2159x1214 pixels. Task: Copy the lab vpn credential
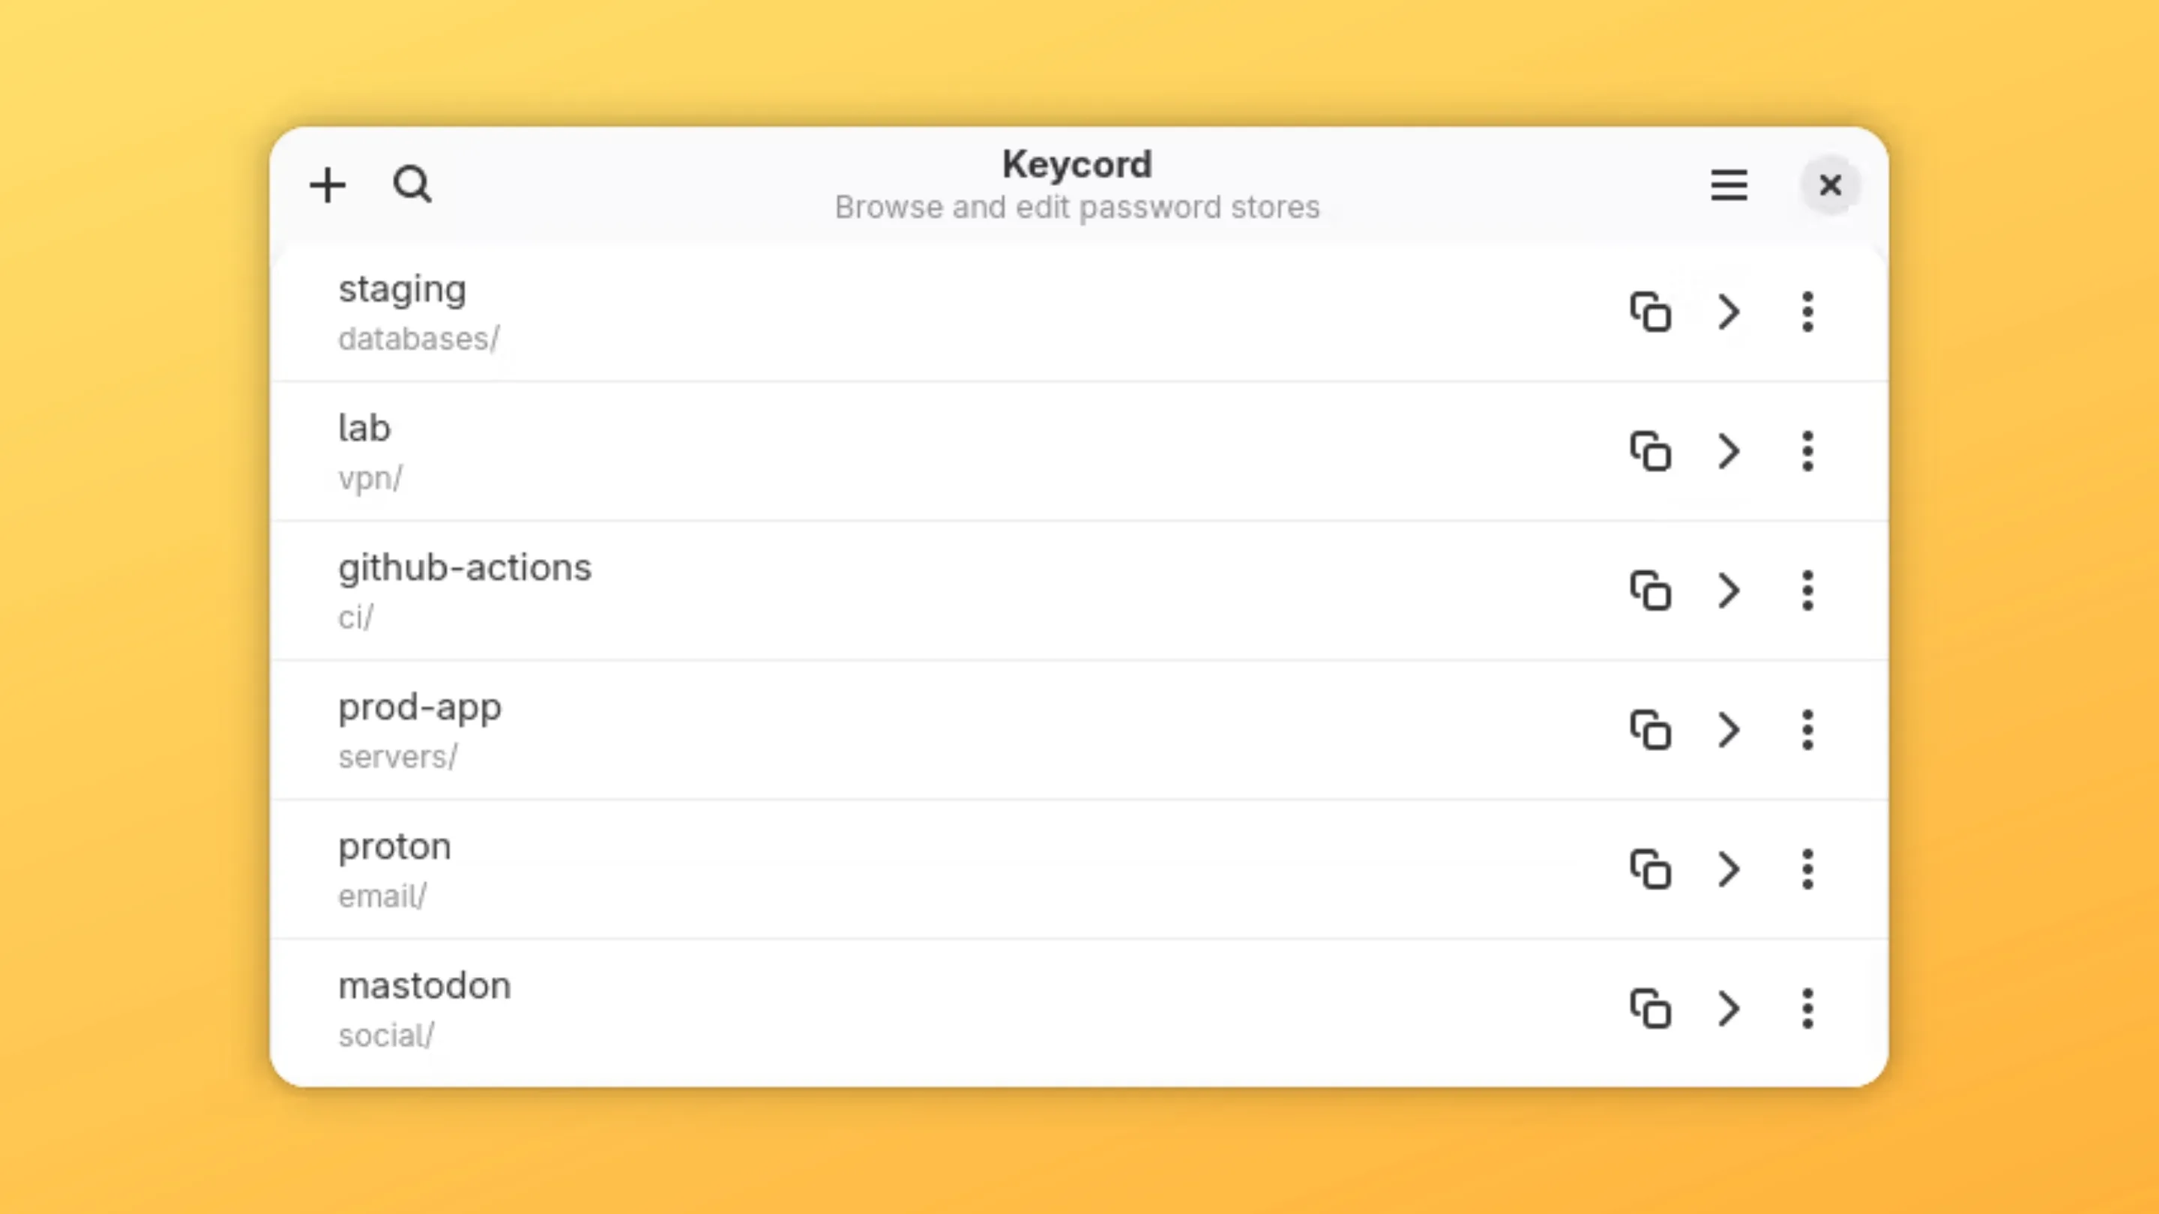[1650, 452]
